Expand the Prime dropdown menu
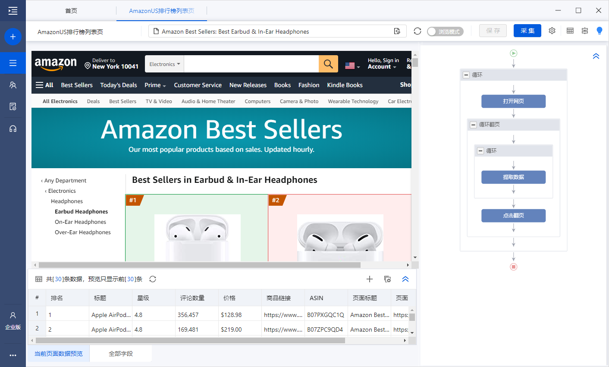 (155, 85)
